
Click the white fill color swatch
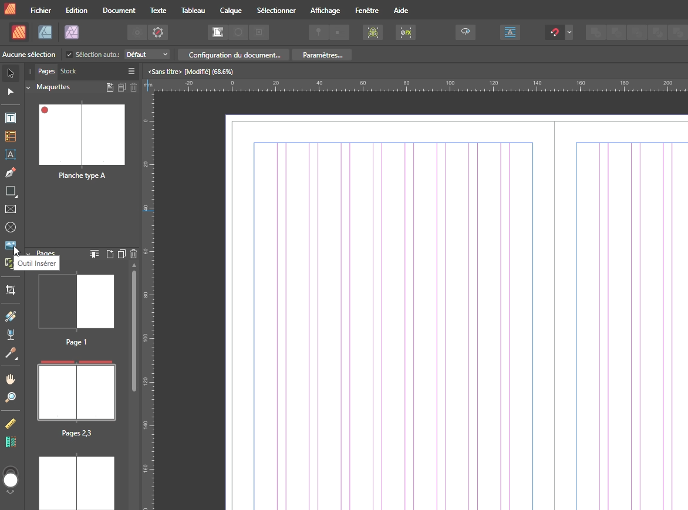pos(11,481)
